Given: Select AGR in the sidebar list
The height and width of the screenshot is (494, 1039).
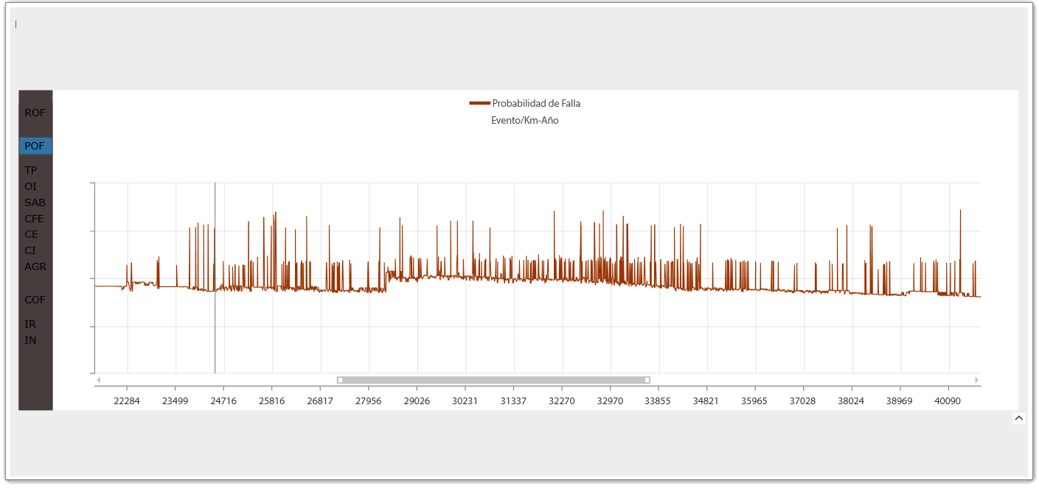Looking at the screenshot, I should (x=35, y=267).
